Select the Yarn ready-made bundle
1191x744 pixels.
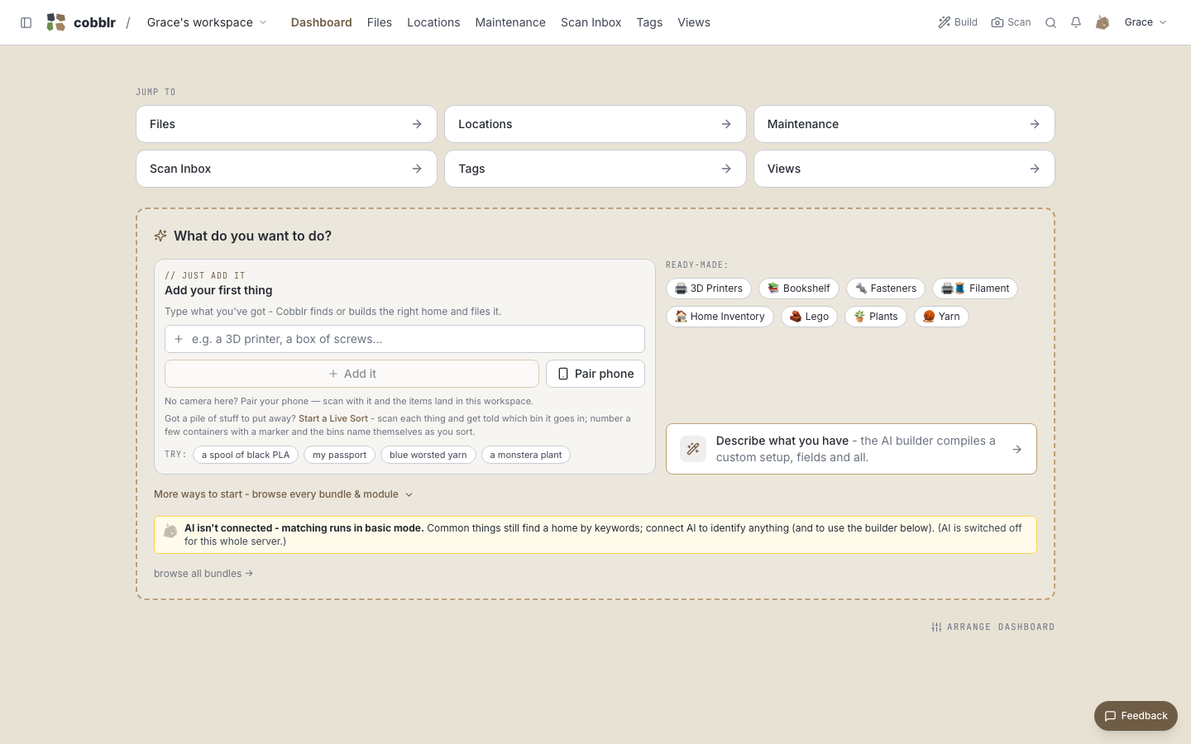(941, 317)
